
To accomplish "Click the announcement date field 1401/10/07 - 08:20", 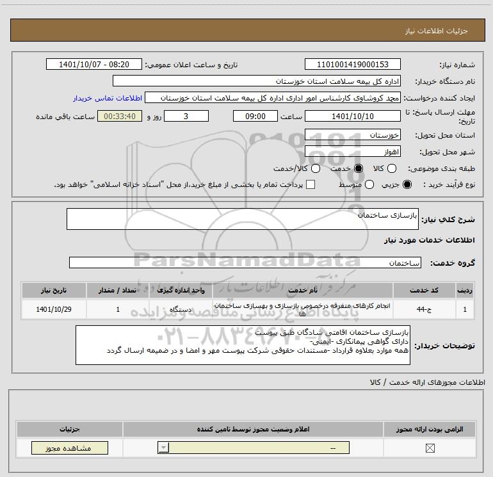I will click(93, 64).
